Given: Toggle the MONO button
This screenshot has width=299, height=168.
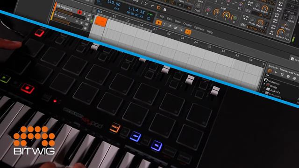Looking at the screenshot, I should pos(290,13).
